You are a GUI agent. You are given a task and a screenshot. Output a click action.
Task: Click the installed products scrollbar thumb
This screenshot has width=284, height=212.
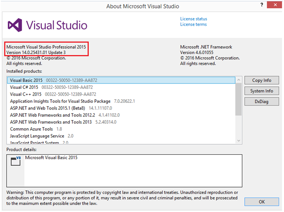coord(238,99)
